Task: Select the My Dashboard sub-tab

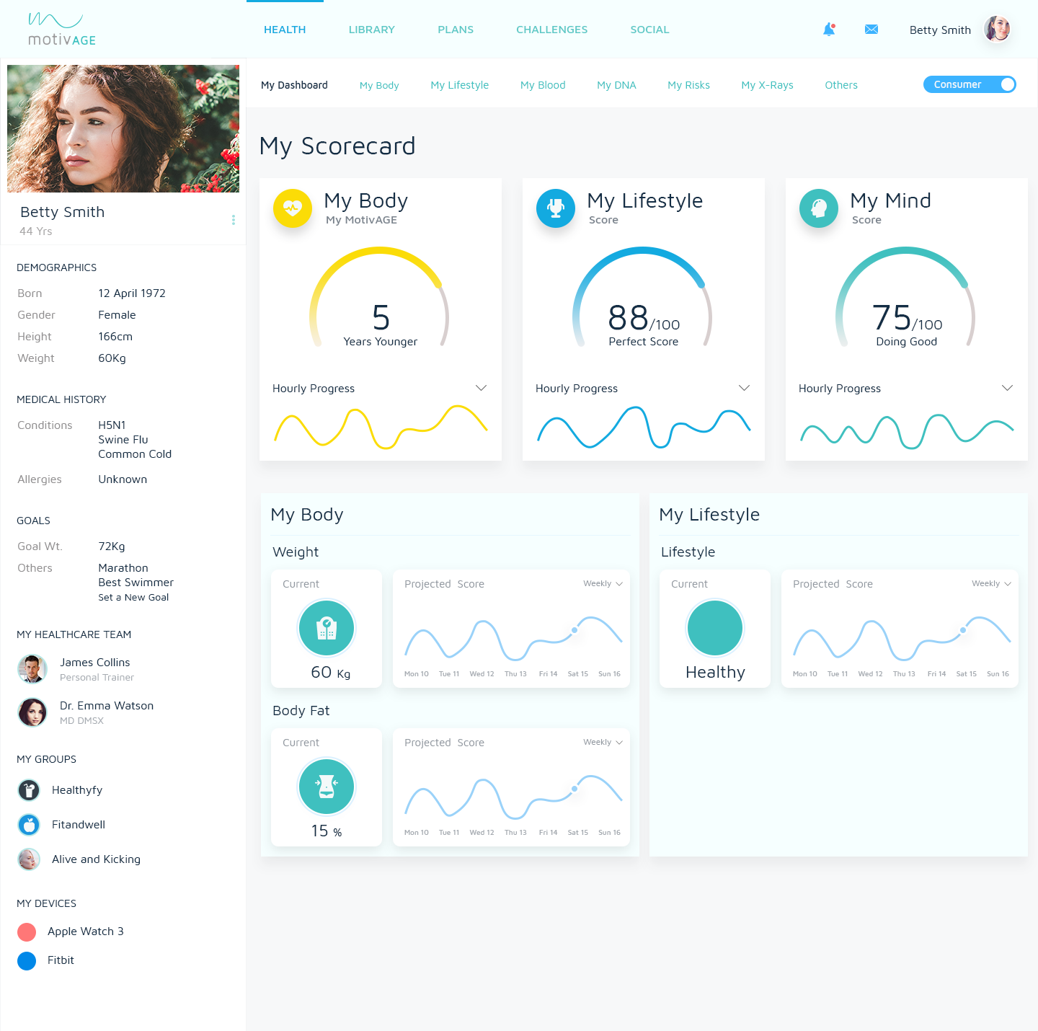Action: coord(294,85)
